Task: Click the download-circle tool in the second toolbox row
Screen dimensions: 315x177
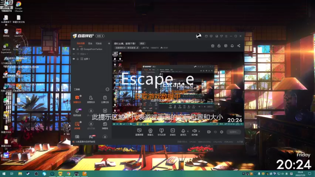Action: pyautogui.click(x=91, y=111)
